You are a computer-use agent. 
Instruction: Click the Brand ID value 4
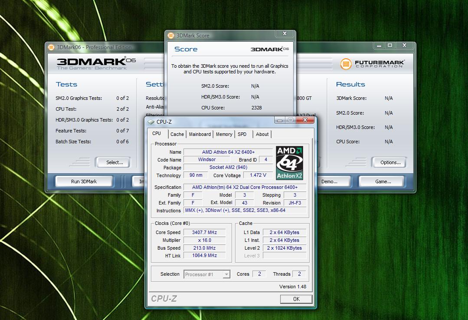(265, 159)
